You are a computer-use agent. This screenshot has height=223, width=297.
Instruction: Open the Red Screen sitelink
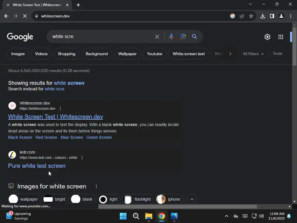(x=46, y=137)
